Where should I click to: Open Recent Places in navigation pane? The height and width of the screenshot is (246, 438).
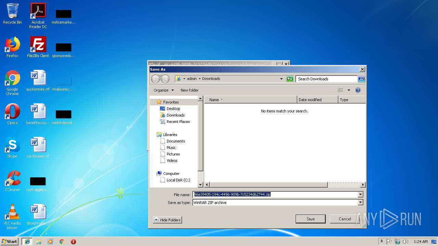[178, 122]
